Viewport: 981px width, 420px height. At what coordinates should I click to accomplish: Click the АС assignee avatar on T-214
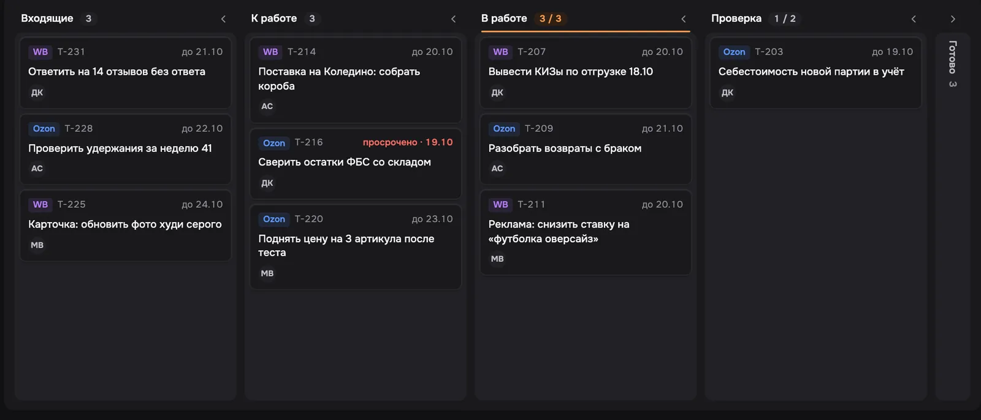coord(267,107)
